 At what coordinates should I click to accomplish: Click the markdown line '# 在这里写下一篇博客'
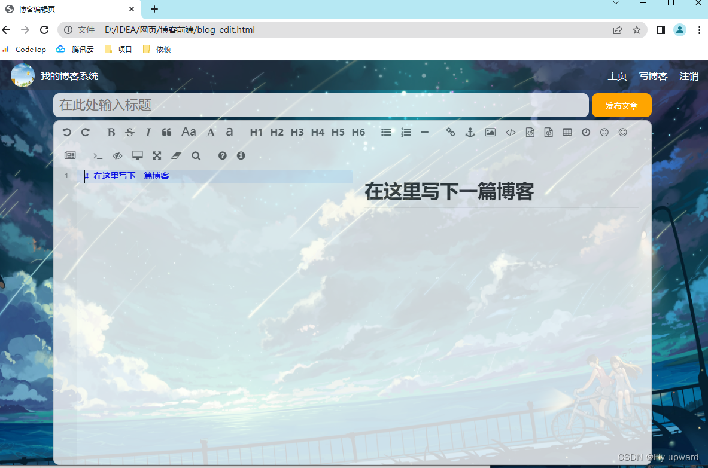tap(127, 176)
